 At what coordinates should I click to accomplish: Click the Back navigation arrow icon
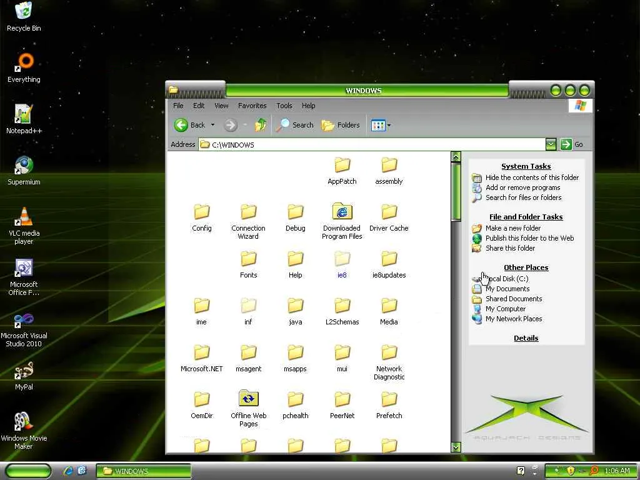pyautogui.click(x=182, y=125)
